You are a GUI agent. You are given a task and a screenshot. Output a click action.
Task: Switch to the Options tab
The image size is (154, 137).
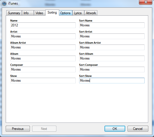click(x=65, y=13)
